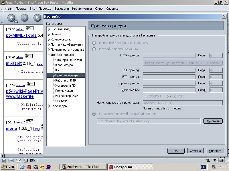Open Mail component icon in status bar
The width and height of the screenshot is (229, 171).
(x=11, y=160)
